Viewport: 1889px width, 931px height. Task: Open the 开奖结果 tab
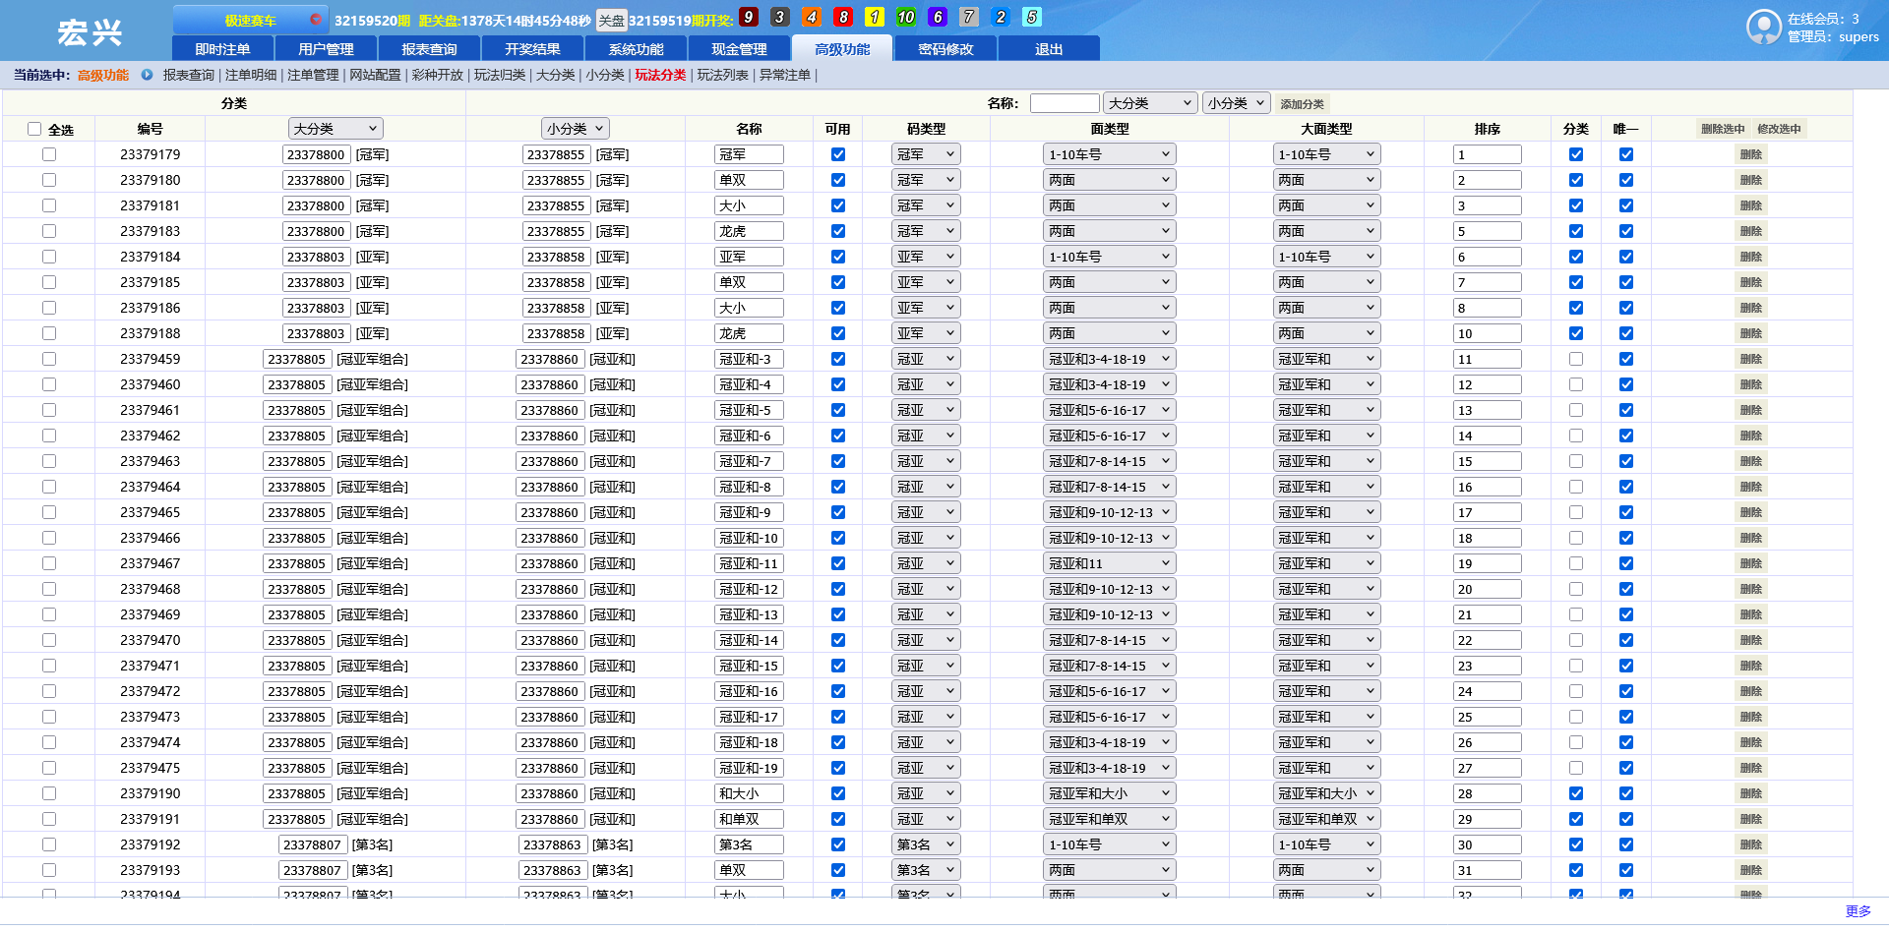coord(532,49)
